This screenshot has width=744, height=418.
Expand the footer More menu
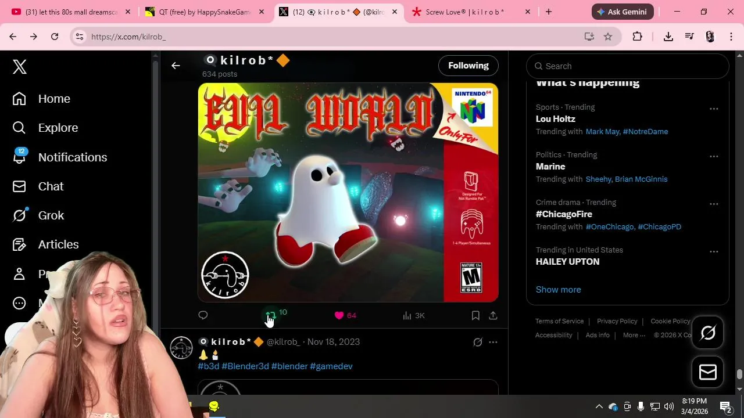pos(634,335)
